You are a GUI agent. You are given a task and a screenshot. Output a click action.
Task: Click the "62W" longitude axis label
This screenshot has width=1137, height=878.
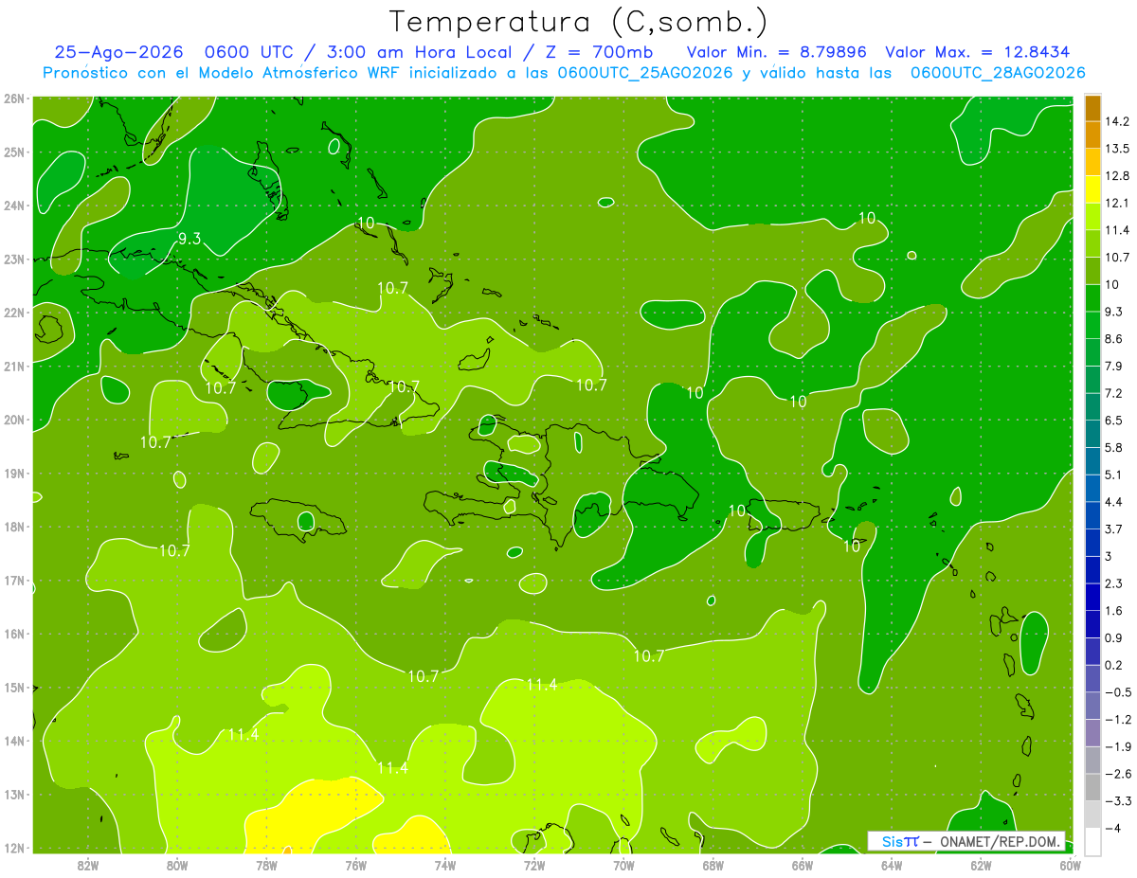pyautogui.click(x=981, y=865)
